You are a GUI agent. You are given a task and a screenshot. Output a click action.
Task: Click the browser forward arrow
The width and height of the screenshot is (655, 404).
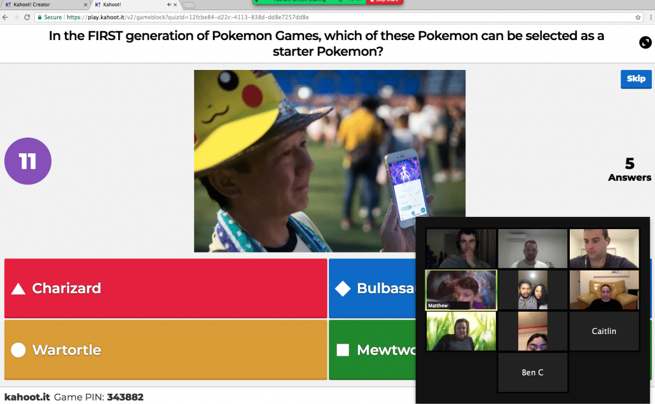tap(17, 17)
